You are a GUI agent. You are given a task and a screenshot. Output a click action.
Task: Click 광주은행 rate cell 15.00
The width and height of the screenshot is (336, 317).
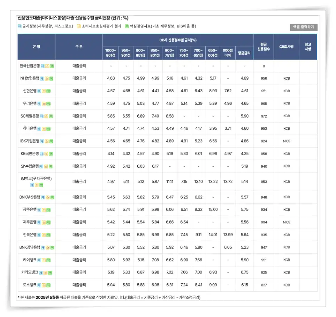point(213,209)
